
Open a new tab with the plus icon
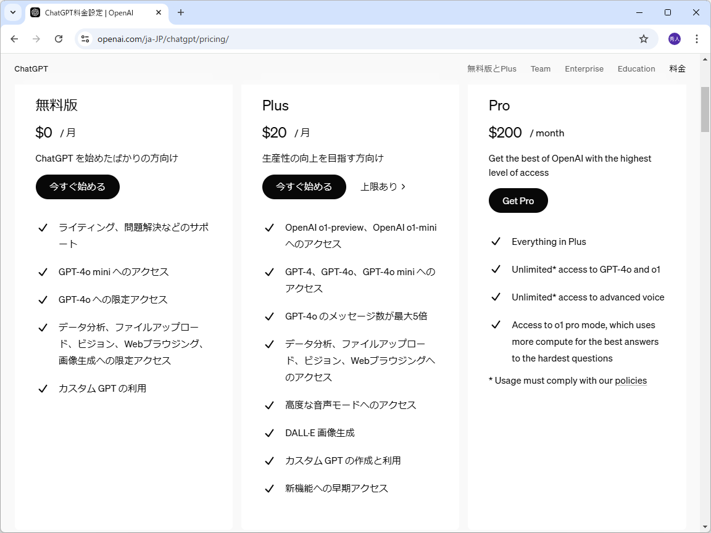click(x=180, y=12)
